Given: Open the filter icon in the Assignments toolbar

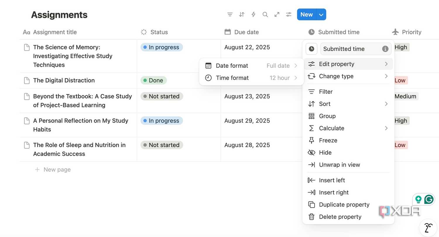Looking at the screenshot, I should point(230,14).
